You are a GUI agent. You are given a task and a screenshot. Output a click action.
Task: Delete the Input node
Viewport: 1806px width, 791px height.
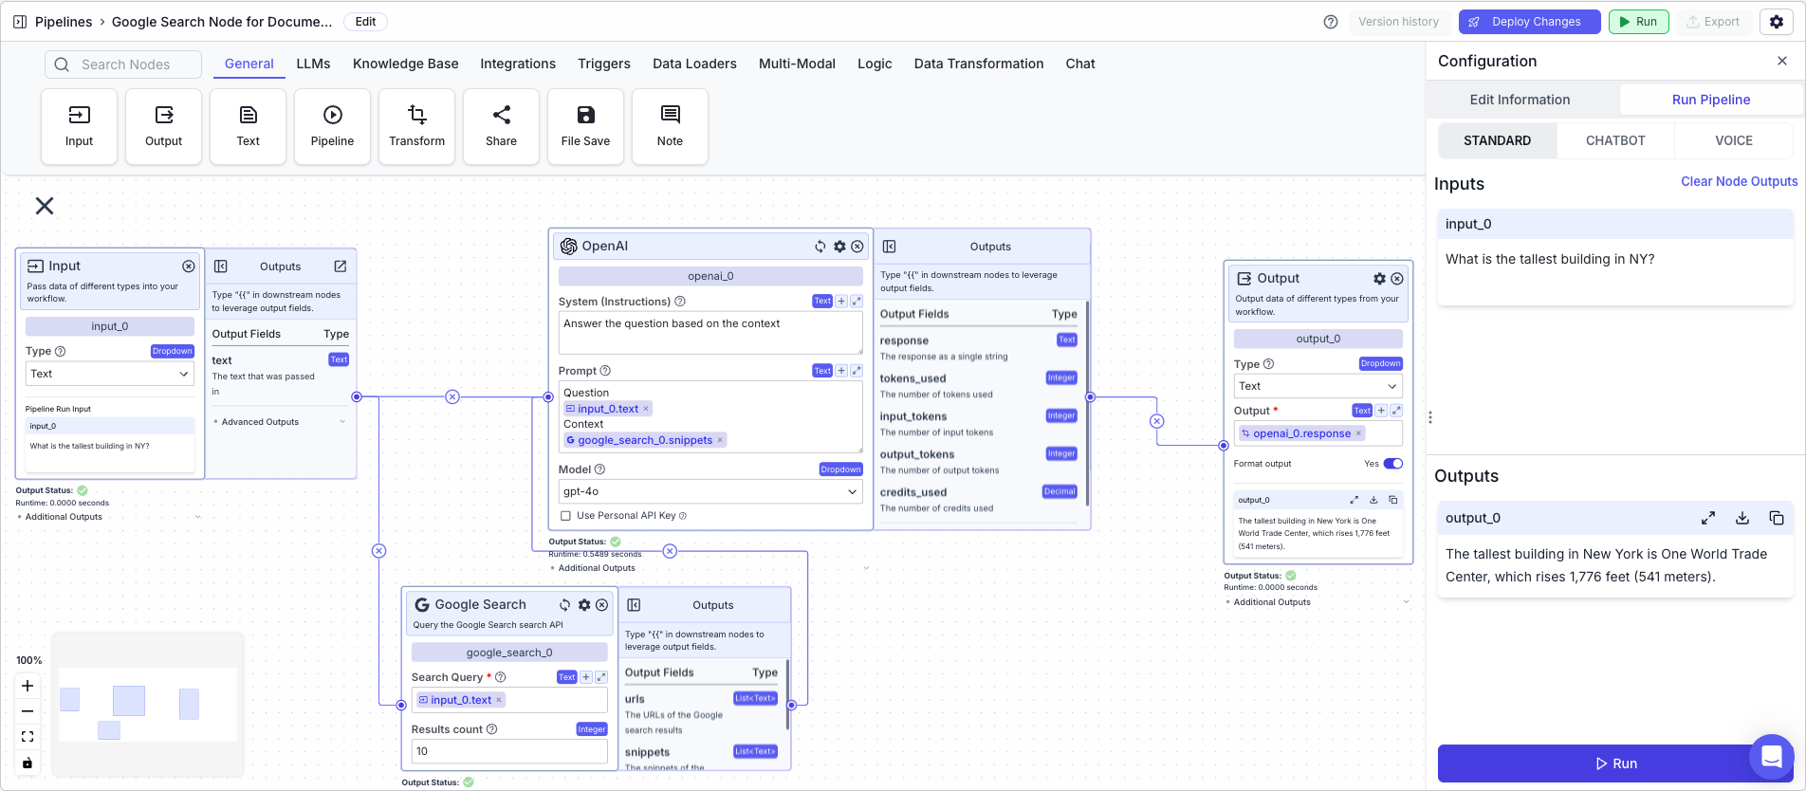(189, 267)
